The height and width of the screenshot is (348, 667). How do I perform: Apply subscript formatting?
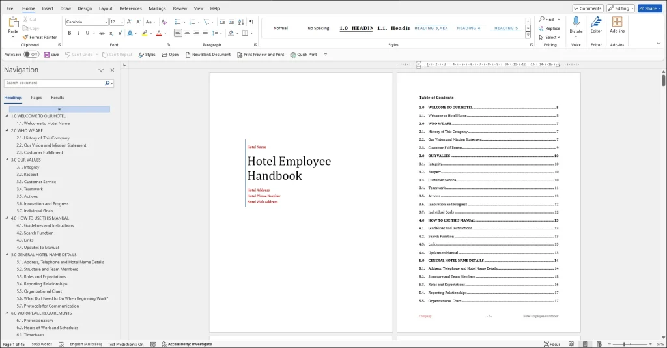pos(111,33)
